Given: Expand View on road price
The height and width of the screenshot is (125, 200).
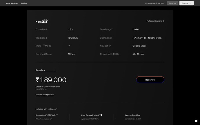Looking at the screenshot, I should [45, 95].
